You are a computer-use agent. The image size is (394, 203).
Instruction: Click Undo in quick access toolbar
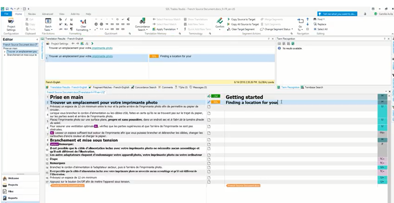pyautogui.click(x=12, y=9)
